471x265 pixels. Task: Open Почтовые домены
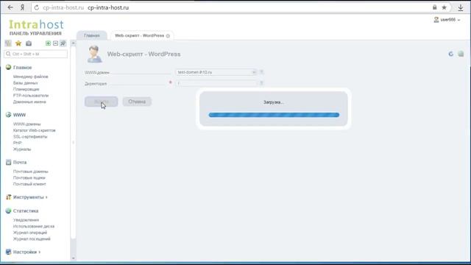[x=31, y=172]
